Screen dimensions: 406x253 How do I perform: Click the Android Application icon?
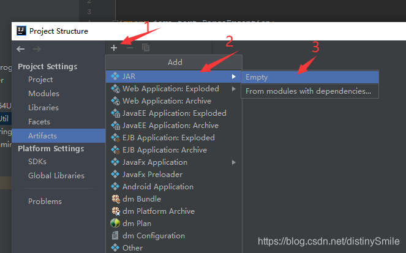coord(115,186)
